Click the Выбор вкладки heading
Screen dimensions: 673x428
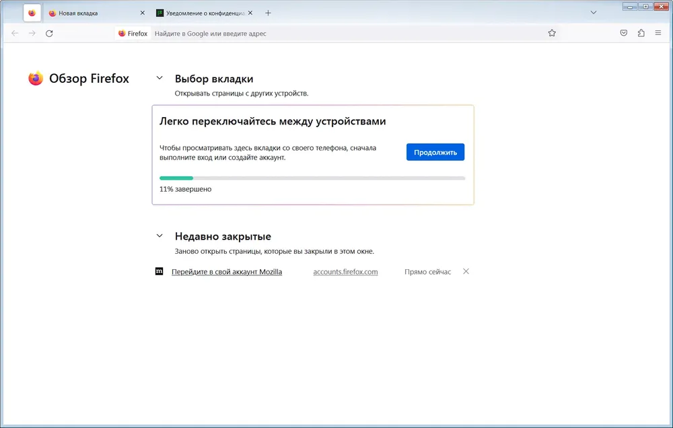(214, 79)
